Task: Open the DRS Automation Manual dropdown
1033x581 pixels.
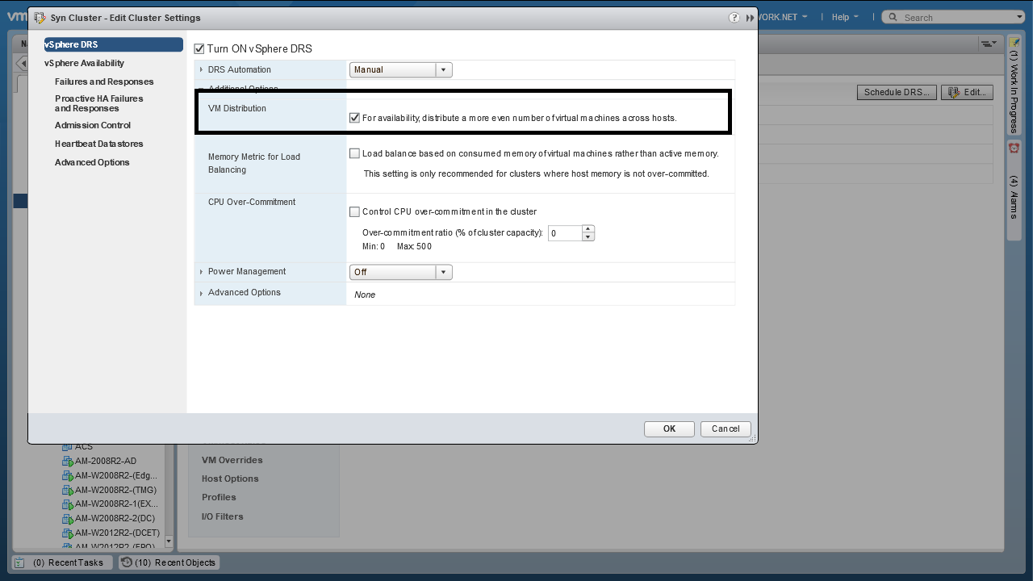Action: click(442, 70)
